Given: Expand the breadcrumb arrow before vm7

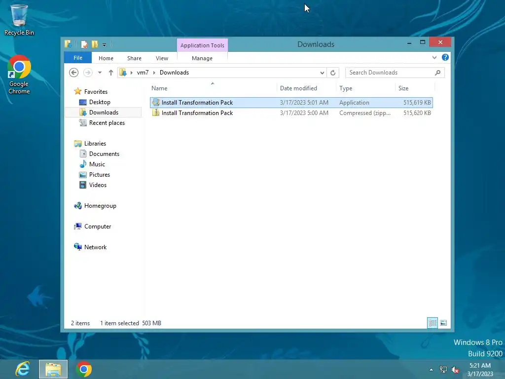Looking at the screenshot, I should click(131, 73).
